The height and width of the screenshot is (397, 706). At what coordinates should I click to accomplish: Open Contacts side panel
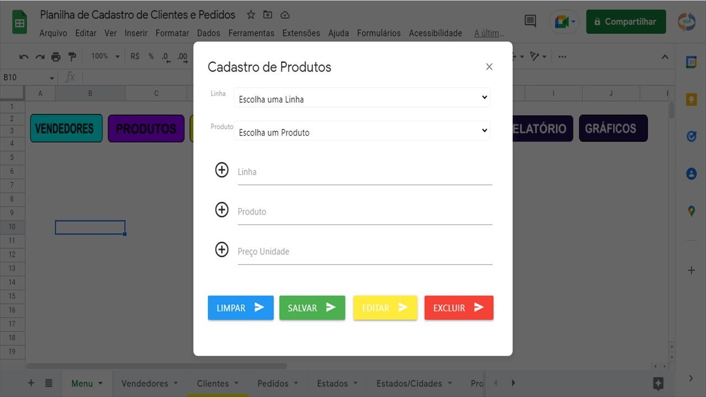[x=691, y=174]
